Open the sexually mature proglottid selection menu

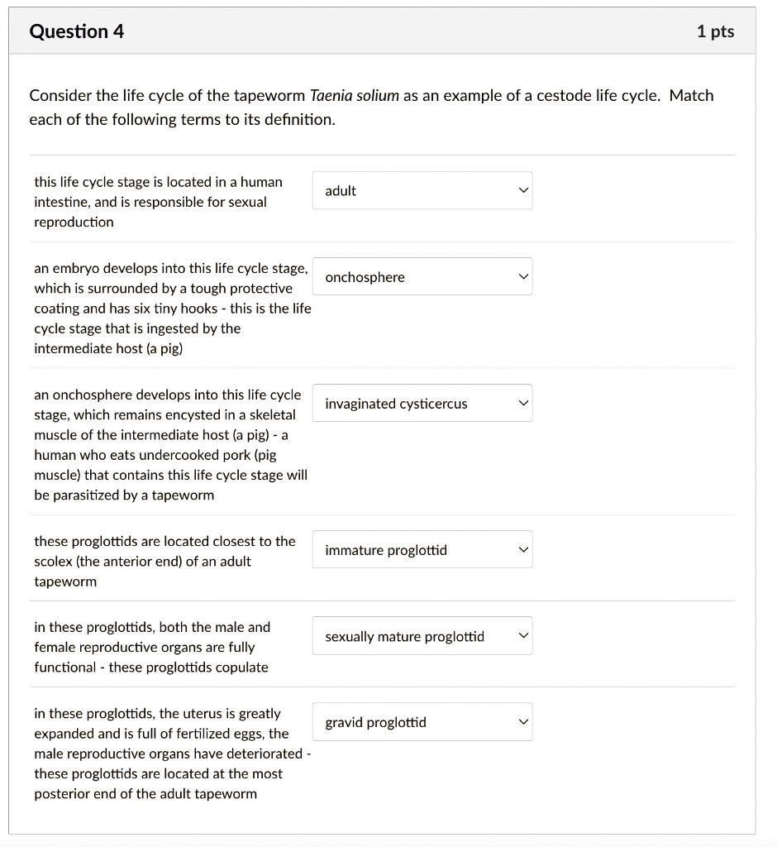[422, 635]
